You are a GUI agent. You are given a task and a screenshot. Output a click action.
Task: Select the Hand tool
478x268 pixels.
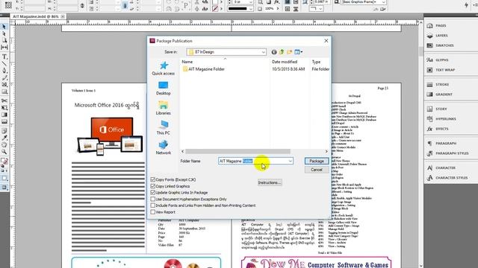point(4,144)
